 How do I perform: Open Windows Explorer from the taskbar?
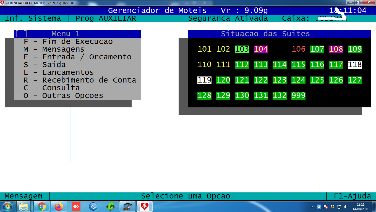[x=23, y=206]
